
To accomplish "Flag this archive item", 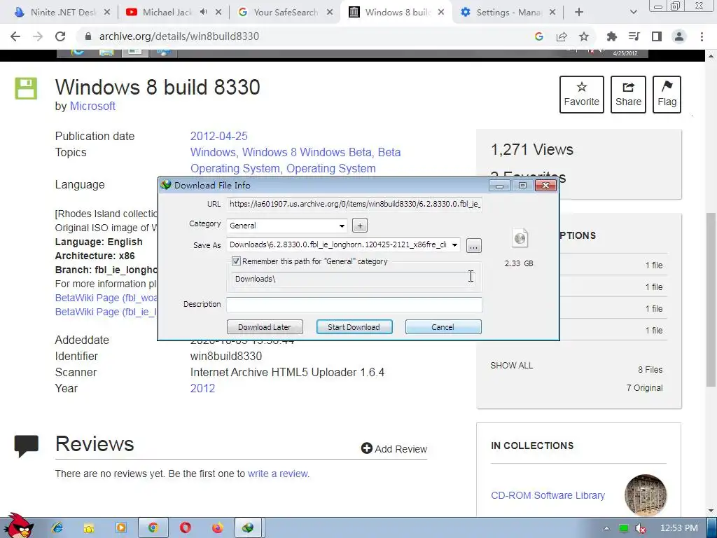I will 667,95.
